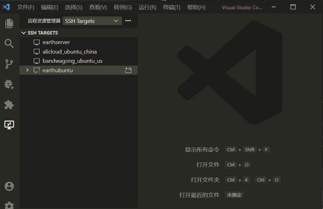Click the 未绑定 keybinding badge
Screen dimensions: 323x209
pyautogui.click(x=234, y=195)
